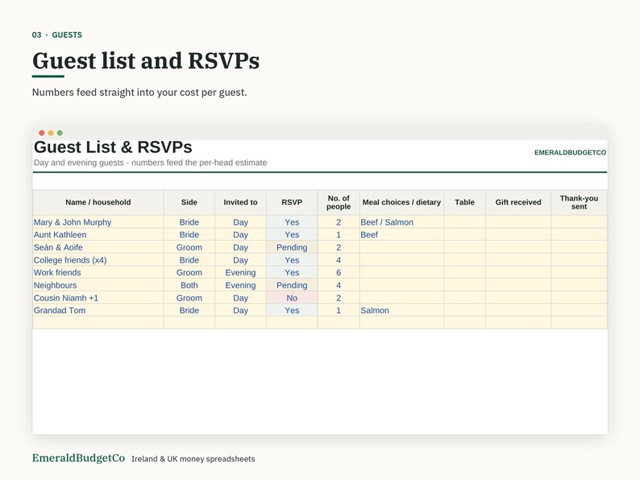Viewport: 640px width, 480px height.
Task: Select Work friends' 'Evening' invited cell
Action: pyautogui.click(x=240, y=272)
